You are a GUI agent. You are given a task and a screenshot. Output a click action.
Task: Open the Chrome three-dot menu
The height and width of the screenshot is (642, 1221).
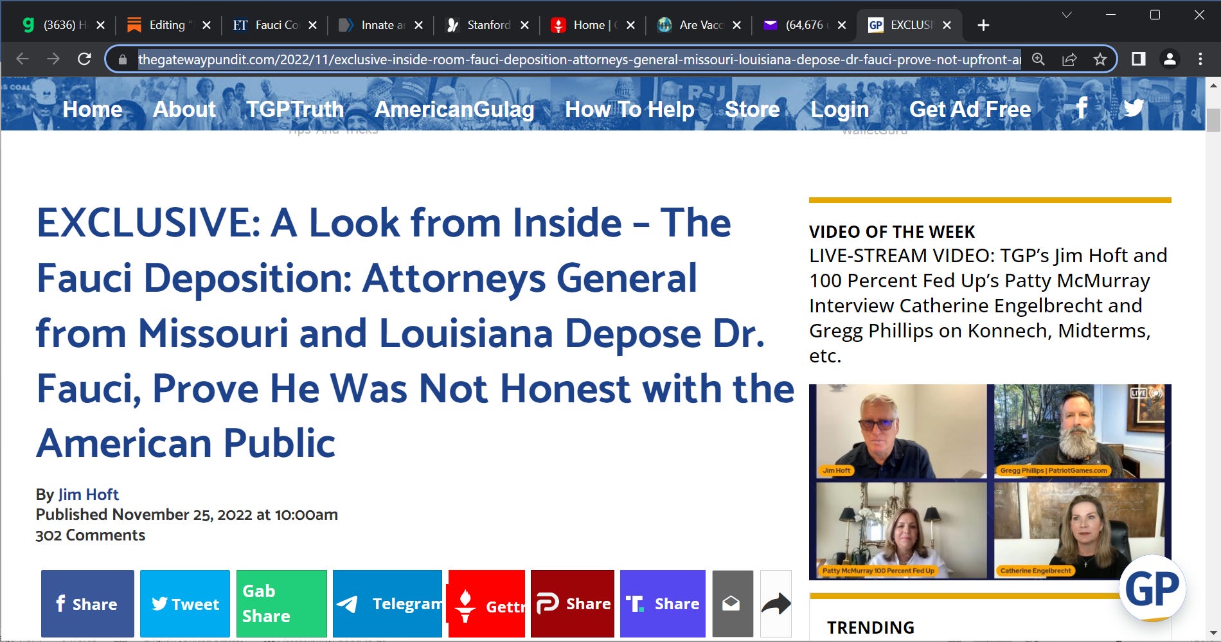click(1200, 59)
